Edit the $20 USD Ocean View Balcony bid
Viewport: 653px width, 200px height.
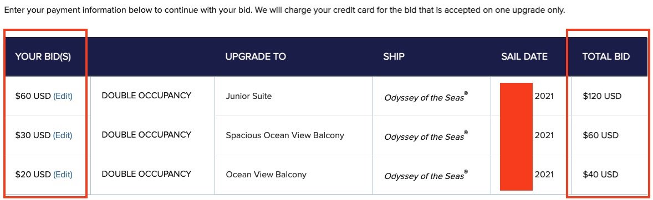tap(63, 175)
